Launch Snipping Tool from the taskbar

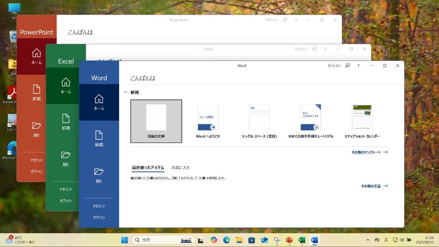click(276, 240)
